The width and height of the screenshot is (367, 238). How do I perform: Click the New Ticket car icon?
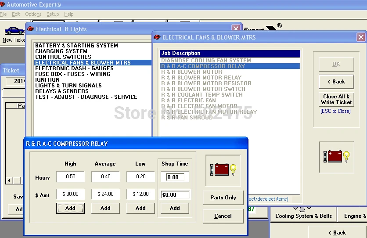(x=14, y=31)
